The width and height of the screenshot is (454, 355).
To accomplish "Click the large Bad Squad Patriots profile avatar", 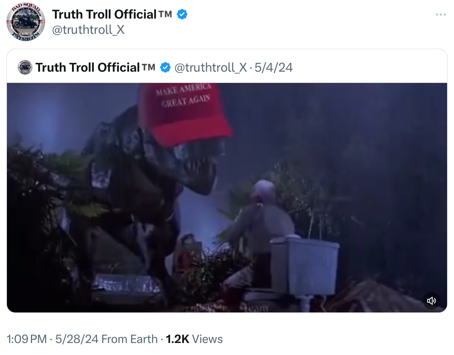I will 26,22.
